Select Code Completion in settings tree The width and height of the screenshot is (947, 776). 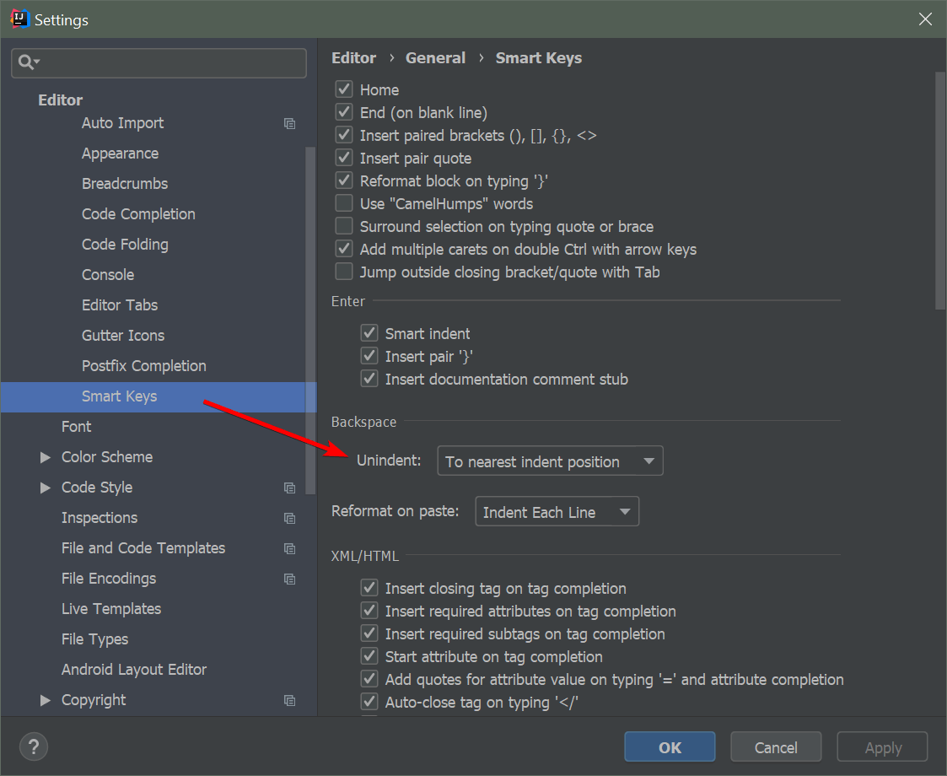[138, 214]
